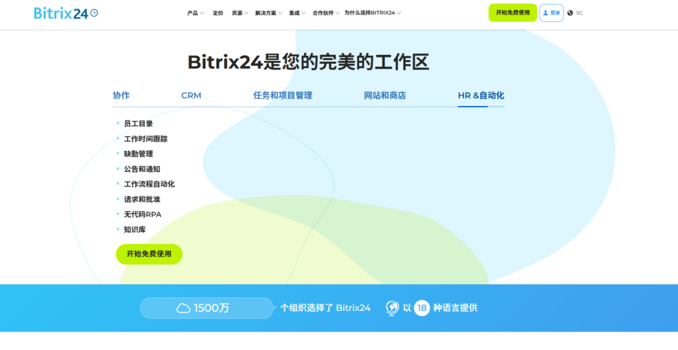
Task: Click the 知识库 list item
Action: click(134, 230)
